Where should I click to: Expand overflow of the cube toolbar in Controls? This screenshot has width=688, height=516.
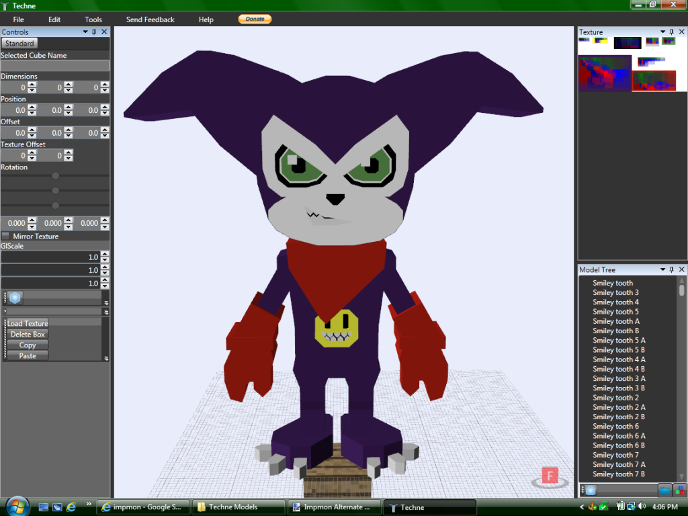(106, 302)
